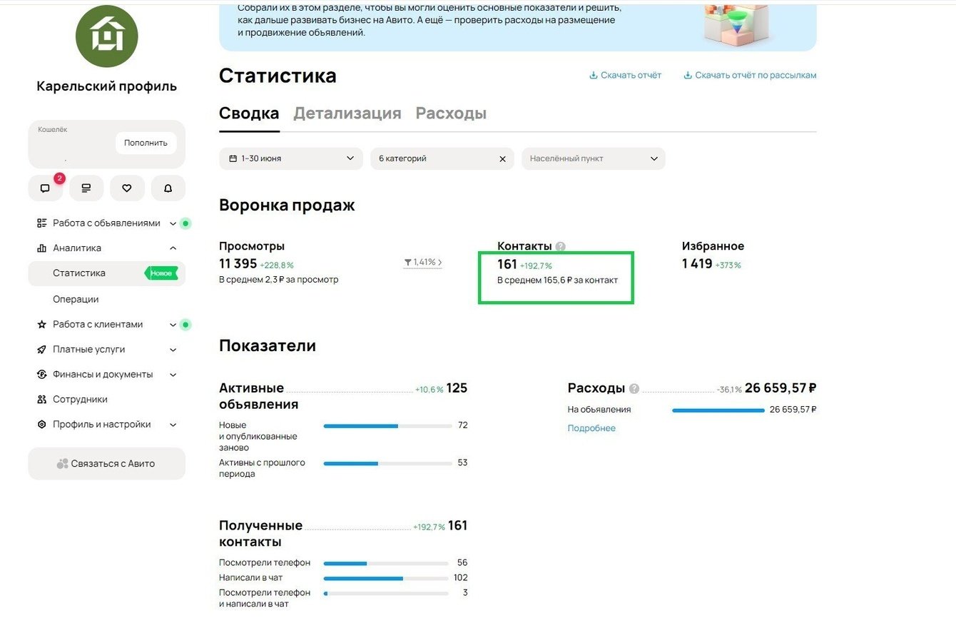The image size is (956, 633).
Task: Click the Полученные контакты heading
Action: click(x=260, y=533)
